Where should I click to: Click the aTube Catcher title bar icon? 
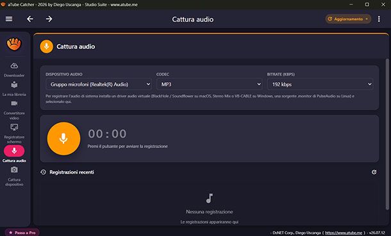(x=3, y=4)
